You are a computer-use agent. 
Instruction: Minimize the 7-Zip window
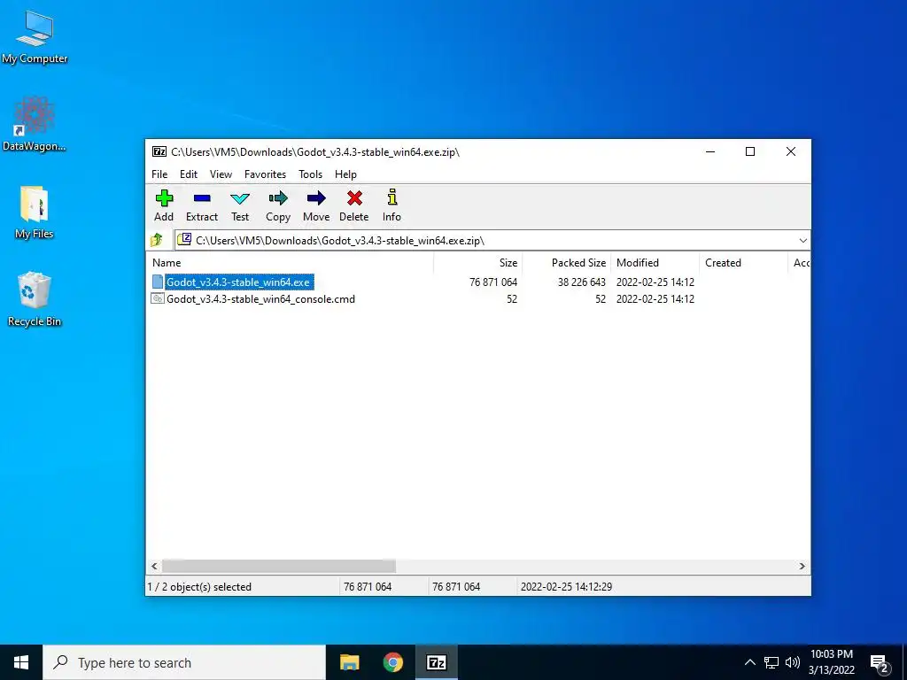click(710, 151)
